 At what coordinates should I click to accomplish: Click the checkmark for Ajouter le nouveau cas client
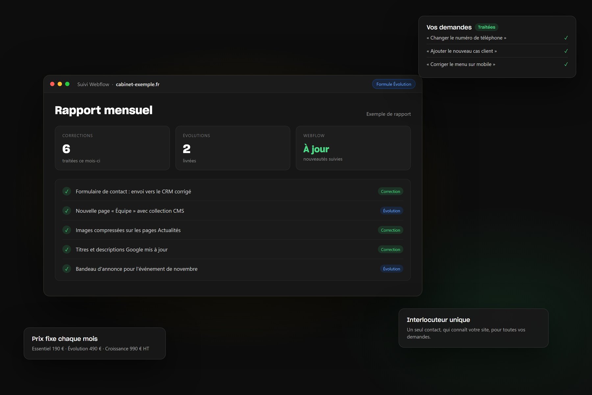point(566,51)
